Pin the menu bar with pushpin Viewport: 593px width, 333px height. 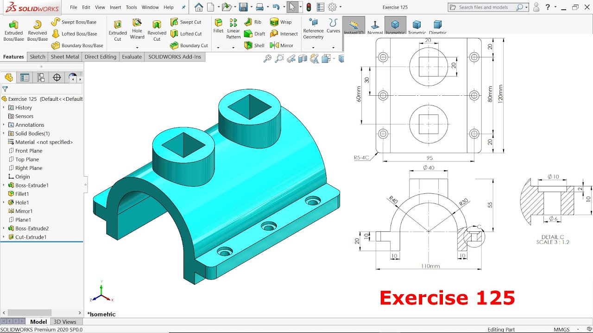(183, 7)
